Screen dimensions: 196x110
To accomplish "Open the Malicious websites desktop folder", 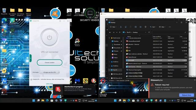I will 28,12.
